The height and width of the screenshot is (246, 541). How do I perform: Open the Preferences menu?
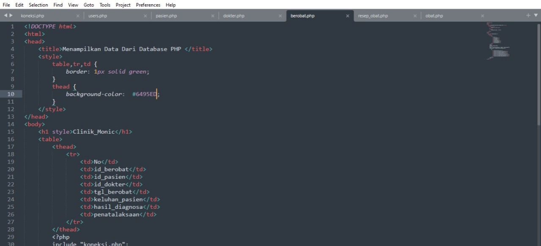tap(148, 5)
